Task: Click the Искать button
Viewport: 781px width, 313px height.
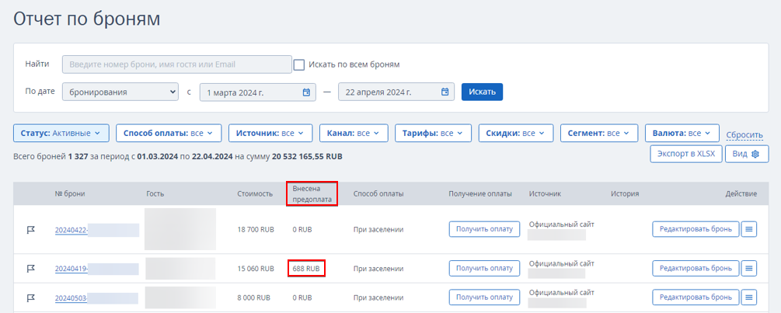Action: 482,92
